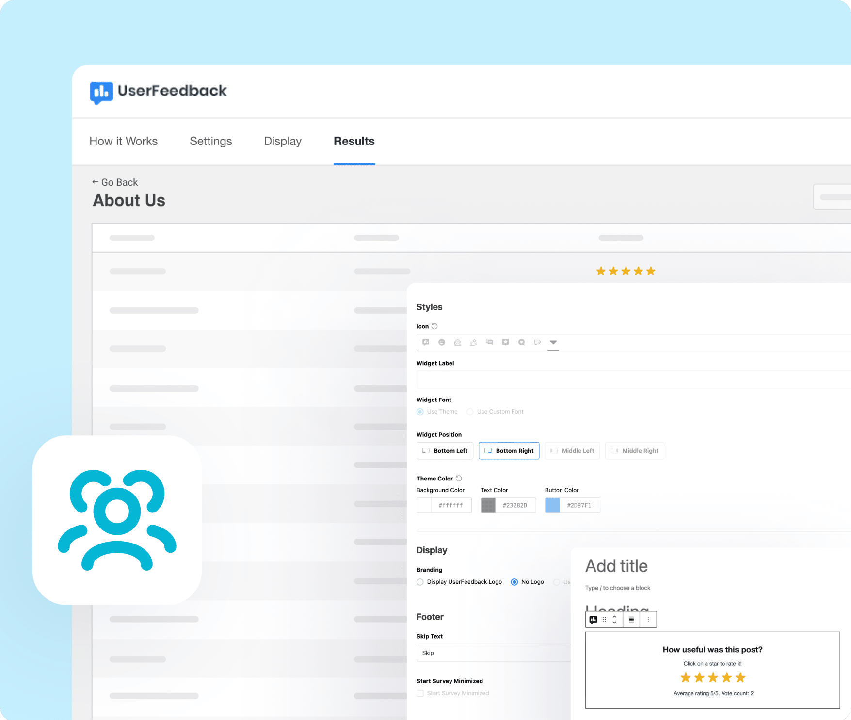Screen dimensions: 851x720
Task: Click the block drag handle dots
Action: (604, 620)
